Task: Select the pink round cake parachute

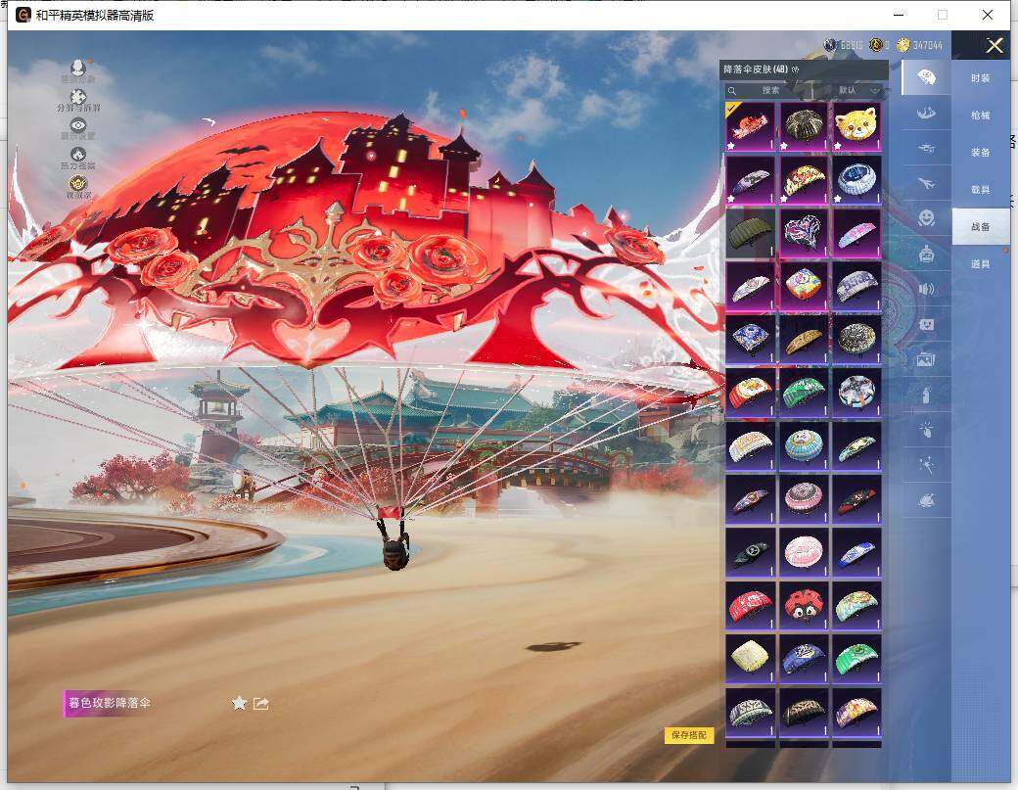Action: click(803, 552)
